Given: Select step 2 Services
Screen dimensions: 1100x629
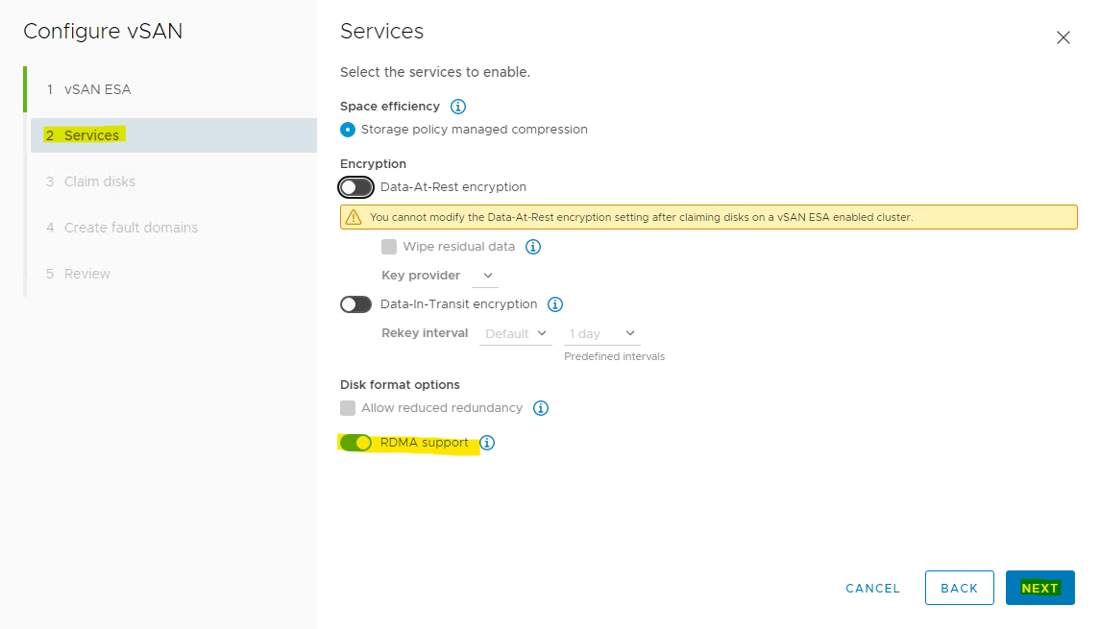Looking at the screenshot, I should point(173,135).
